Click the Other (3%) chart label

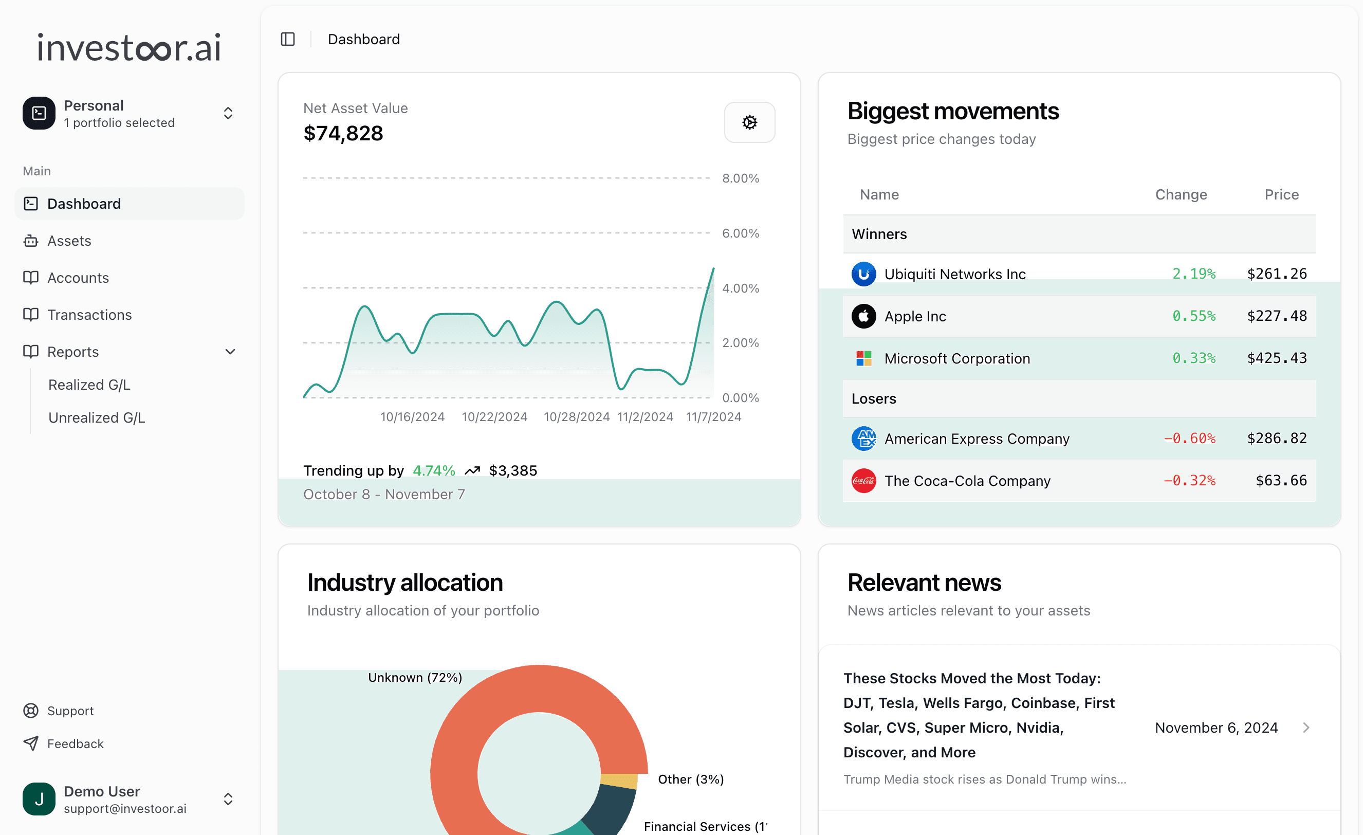pos(691,779)
